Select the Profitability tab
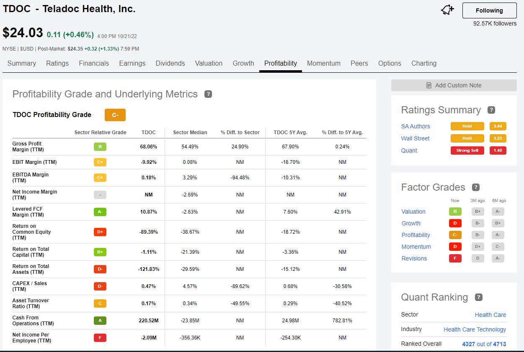This screenshot has width=524, height=352. click(x=281, y=64)
